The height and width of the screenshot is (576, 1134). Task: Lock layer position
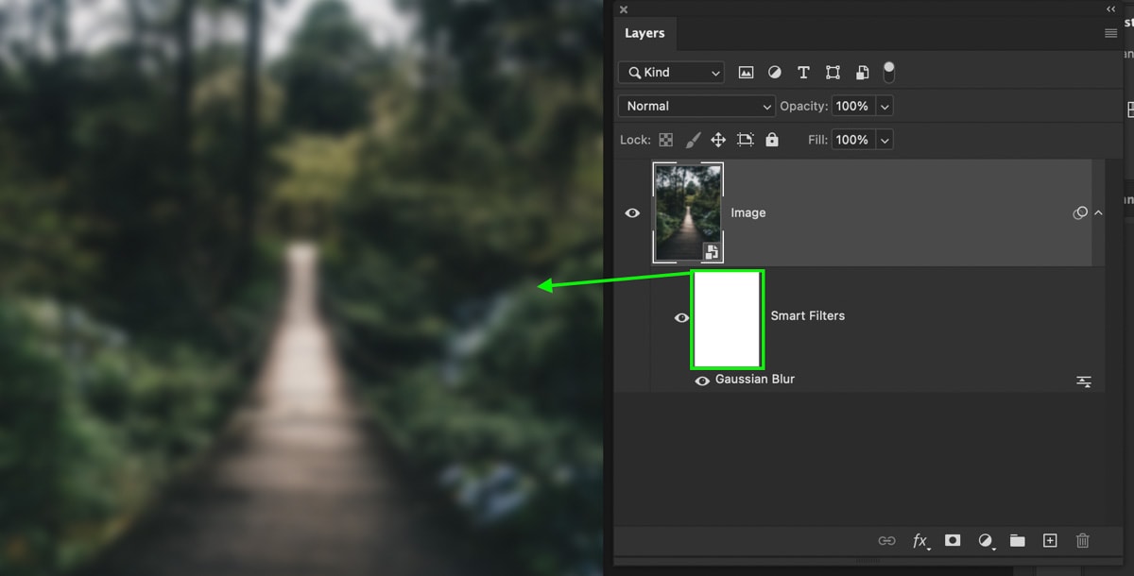[x=718, y=140]
